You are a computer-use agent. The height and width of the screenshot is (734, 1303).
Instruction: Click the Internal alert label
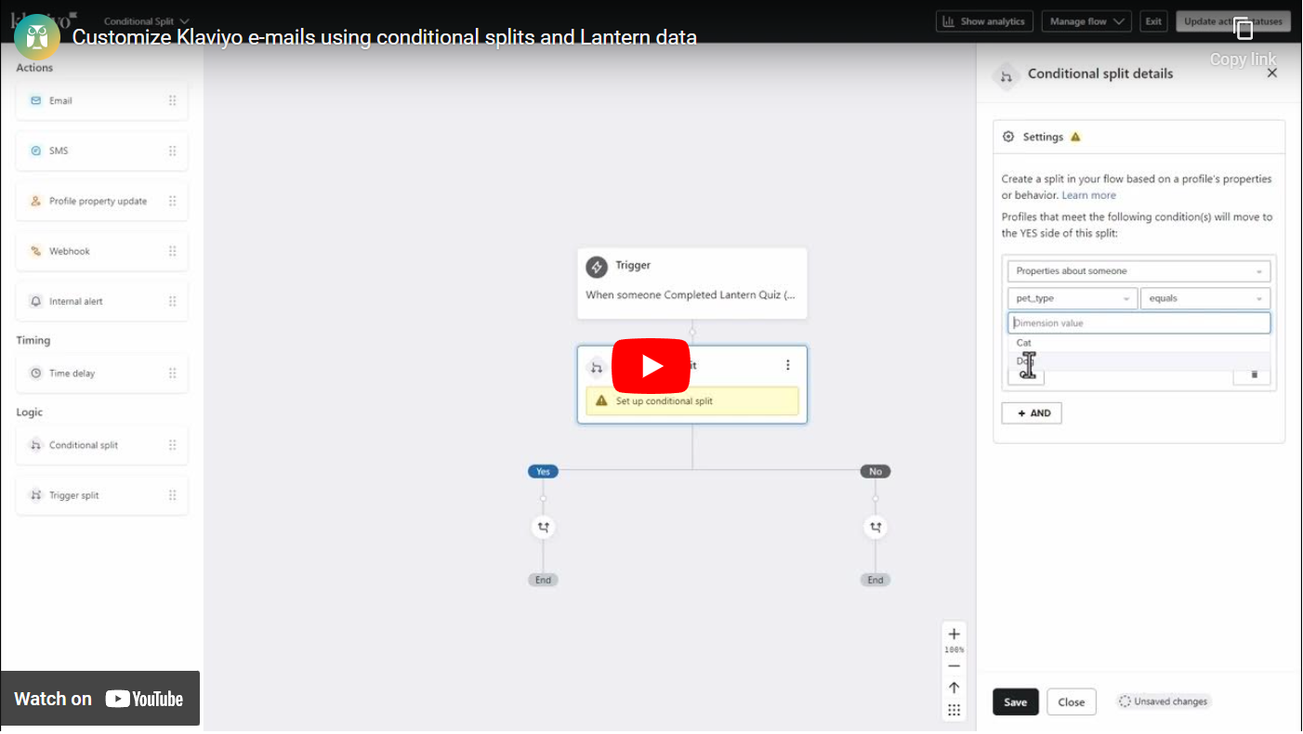coord(76,301)
